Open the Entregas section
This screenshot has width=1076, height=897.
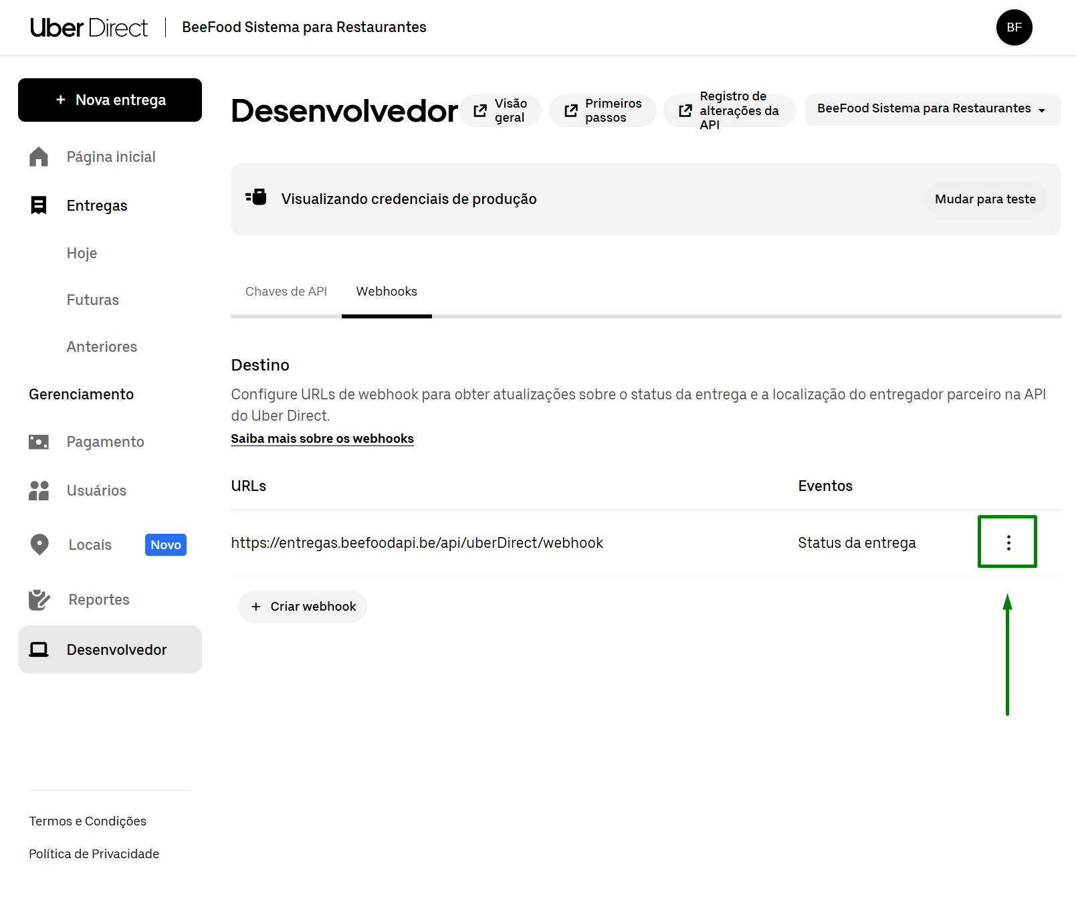pyautogui.click(x=97, y=205)
